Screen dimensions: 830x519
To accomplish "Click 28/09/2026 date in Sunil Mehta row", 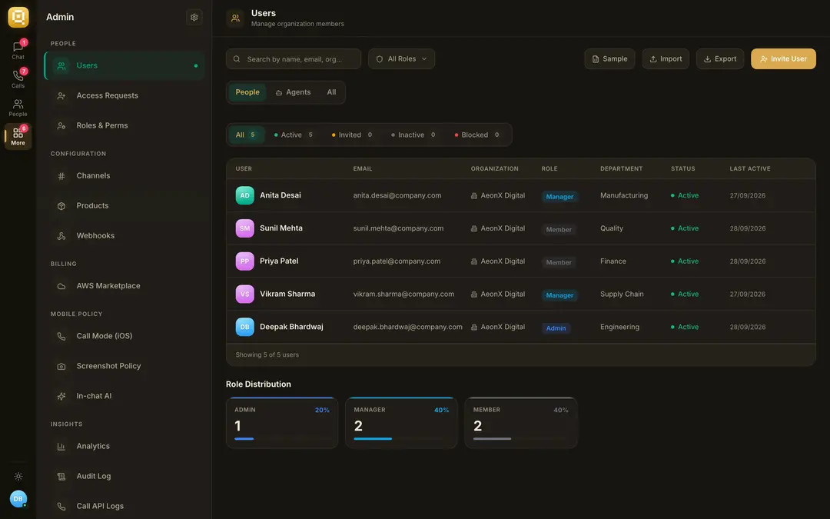I will [x=748, y=228].
